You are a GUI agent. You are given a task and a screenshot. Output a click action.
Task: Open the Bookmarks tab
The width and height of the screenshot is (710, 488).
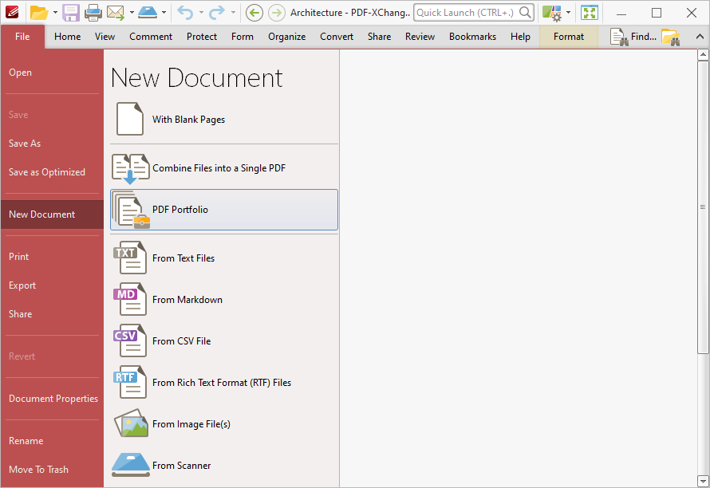click(472, 37)
